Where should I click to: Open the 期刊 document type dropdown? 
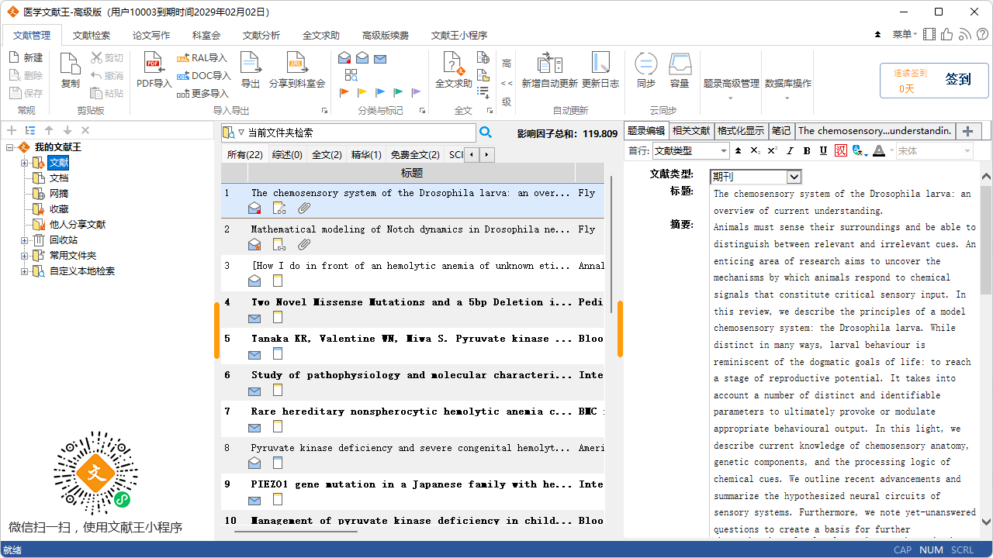pyautogui.click(x=756, y=177)
